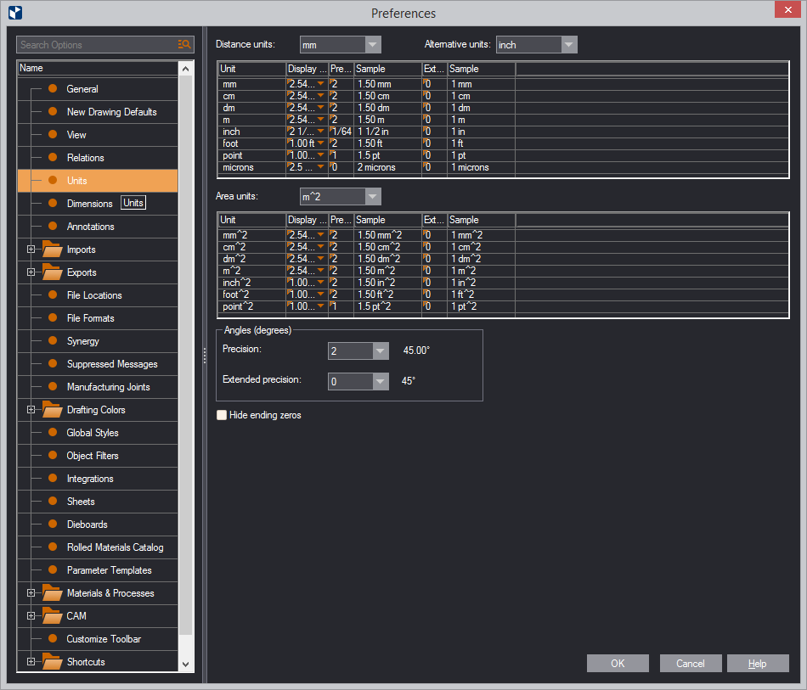Click the vertical splitter handle between panels
Viewport: 807px width, 690px height.
pos(205,356)
